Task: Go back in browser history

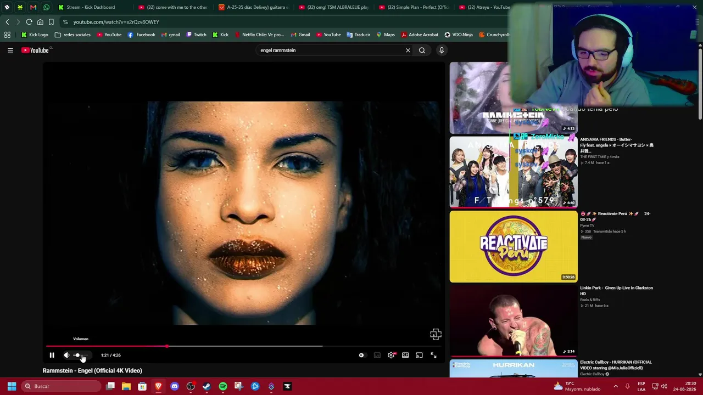Action: (7, 22)
